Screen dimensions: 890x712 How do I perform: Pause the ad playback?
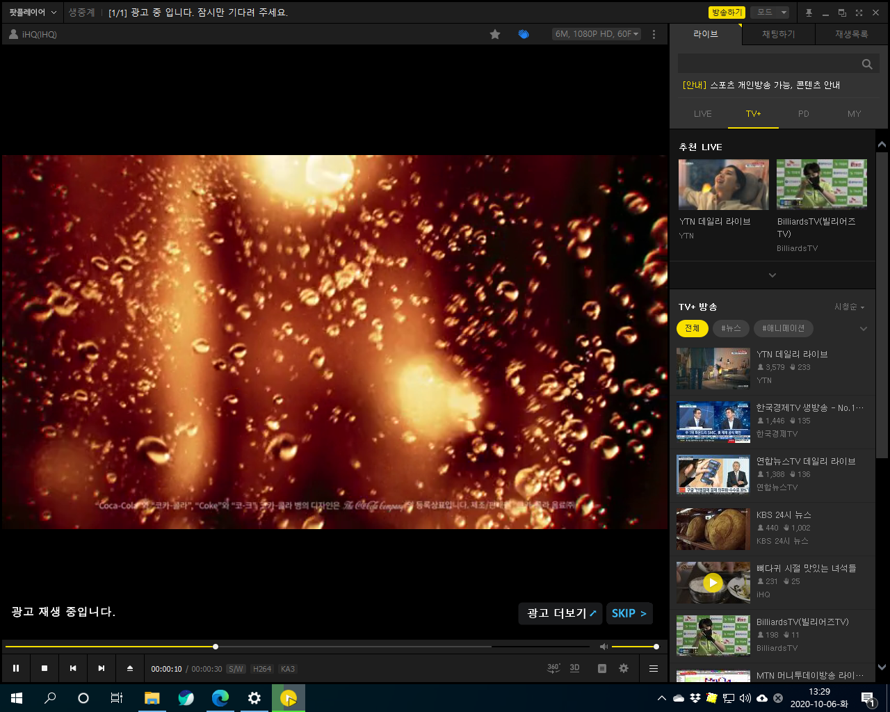pos(16,668)
